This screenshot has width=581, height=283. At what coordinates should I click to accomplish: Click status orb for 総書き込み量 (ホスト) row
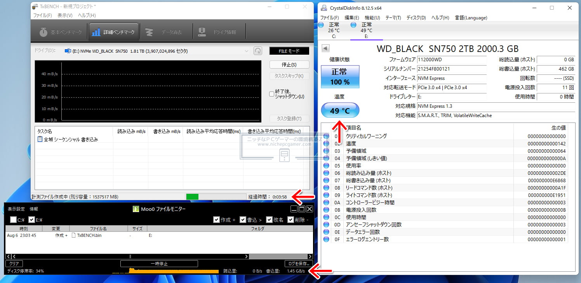pos(326,180)
